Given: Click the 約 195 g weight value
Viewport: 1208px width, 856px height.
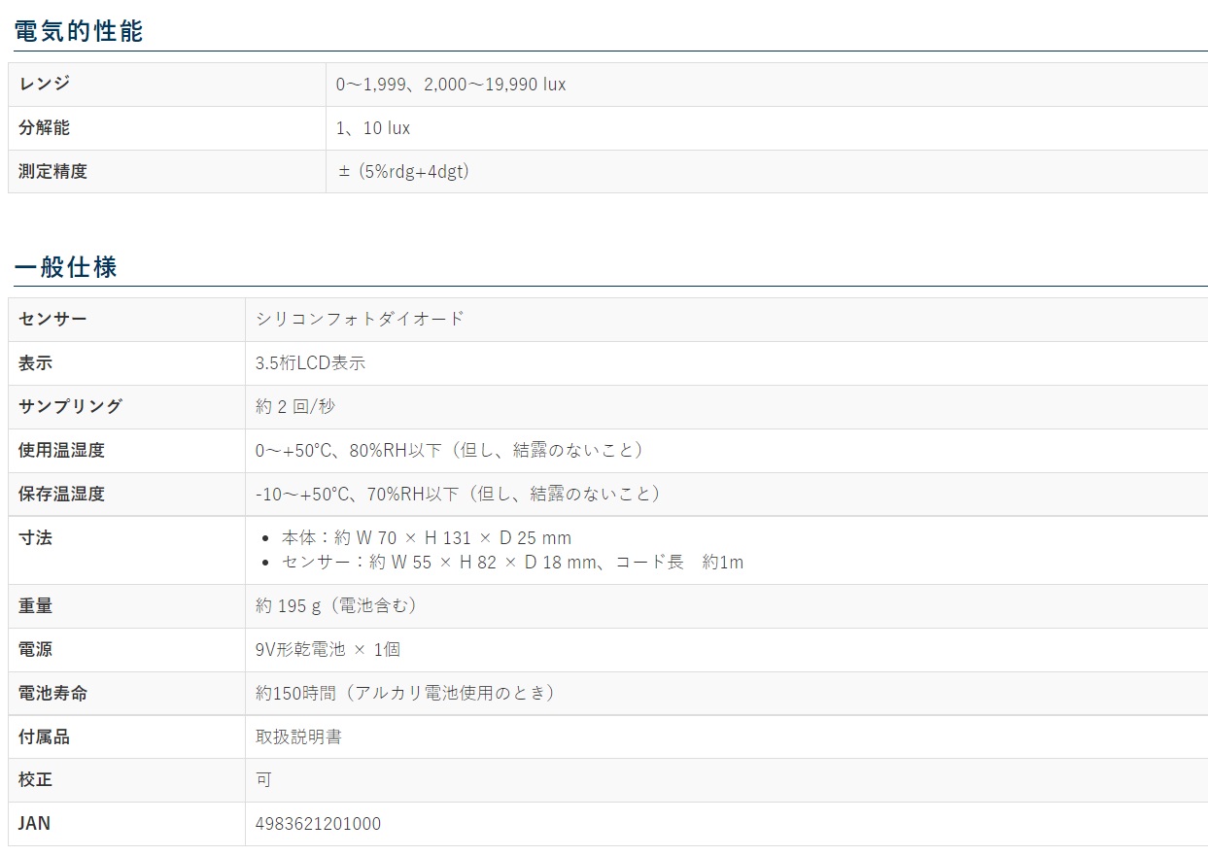Looking at the screenshot, I should coord(336,606).
